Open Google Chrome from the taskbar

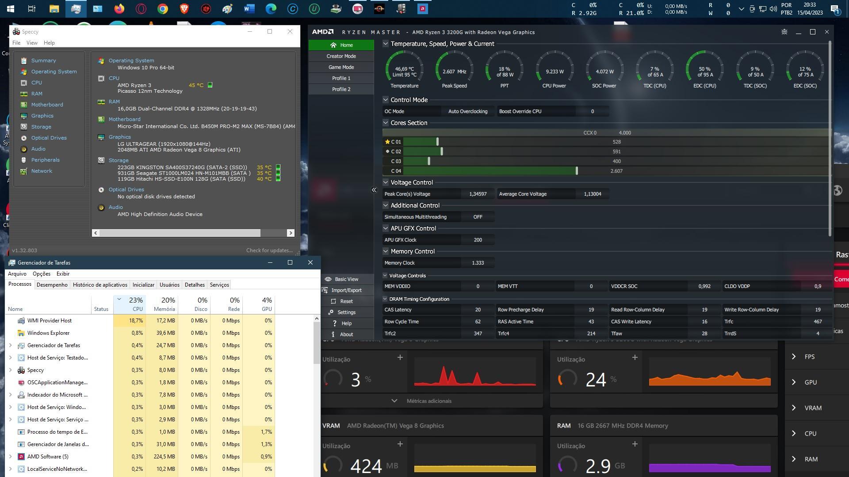point(162,8)
